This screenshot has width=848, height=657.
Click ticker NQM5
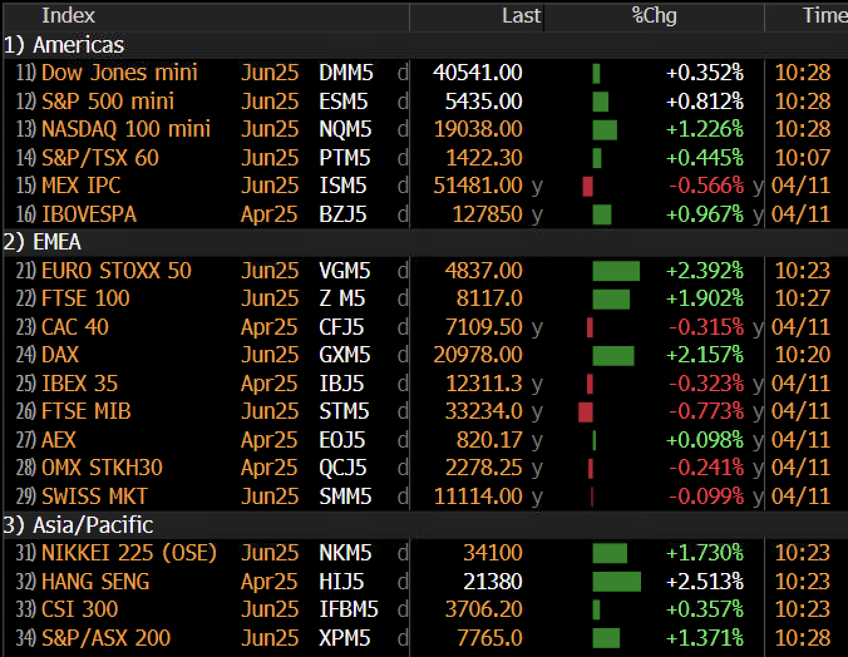click(345, 129)
